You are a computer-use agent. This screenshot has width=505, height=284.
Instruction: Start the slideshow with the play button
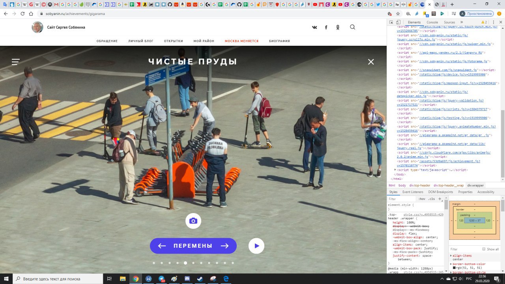coord(256,246)
